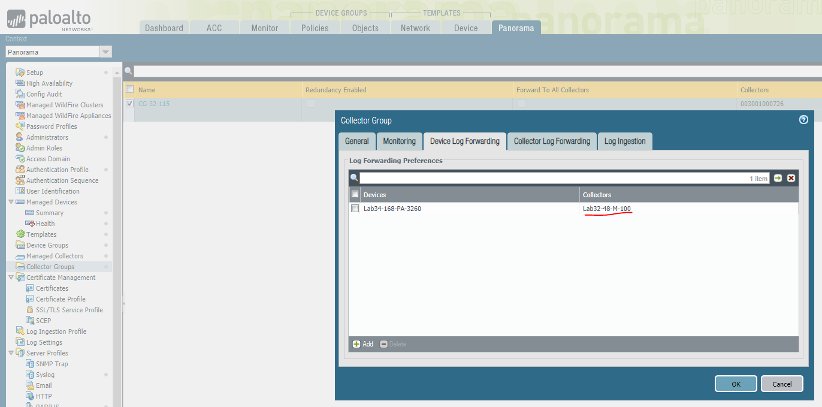The image size is (822, 407).
Task: Click OK in Collector Group dialog
Action: pyautogui.click(x=736, y=384)
